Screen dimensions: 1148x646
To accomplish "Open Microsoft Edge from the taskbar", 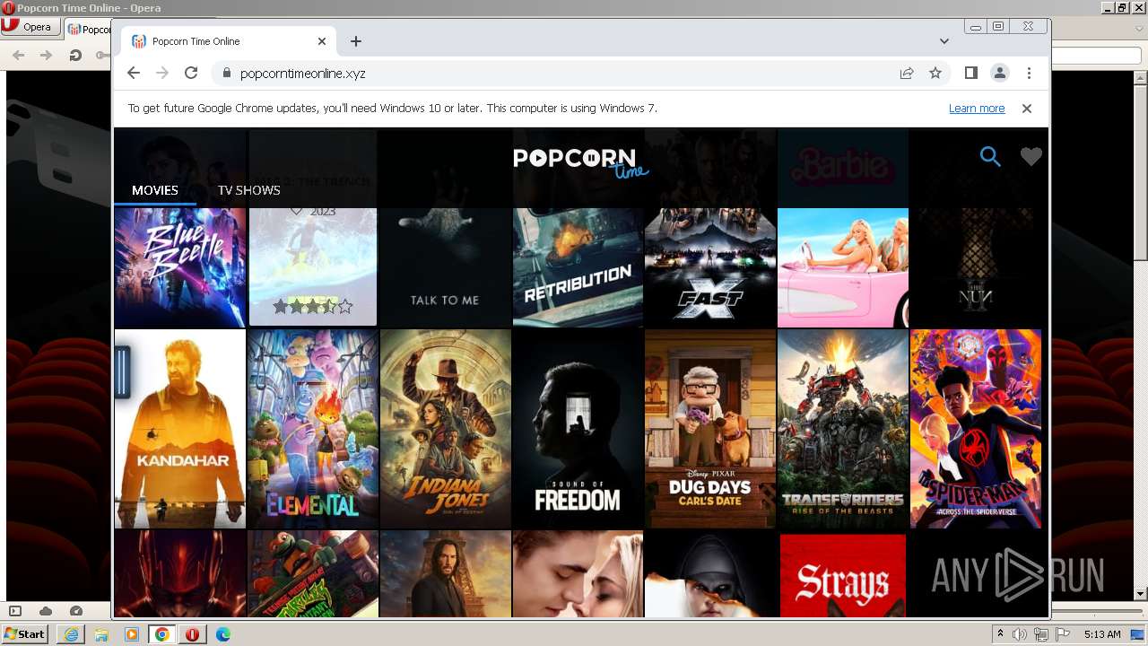I will (x=223, y=634).
